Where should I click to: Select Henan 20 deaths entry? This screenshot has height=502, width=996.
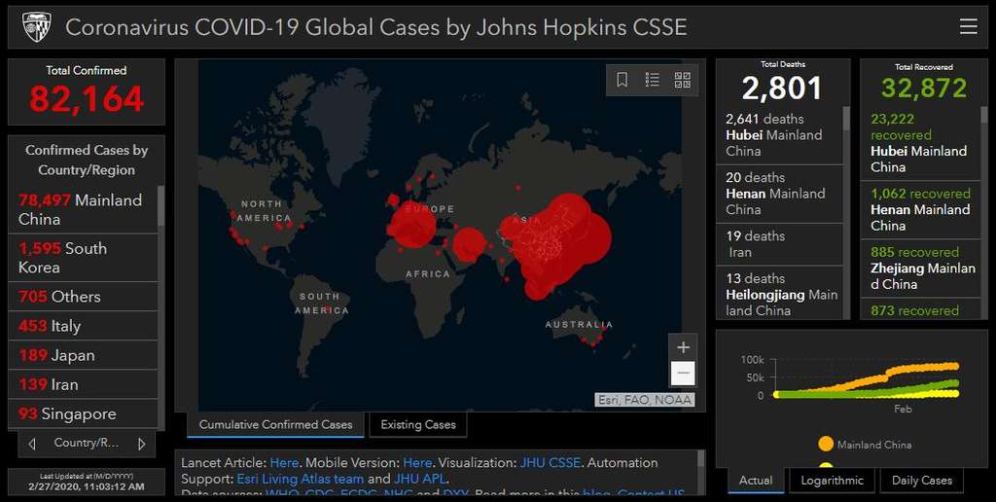[779, 194]
